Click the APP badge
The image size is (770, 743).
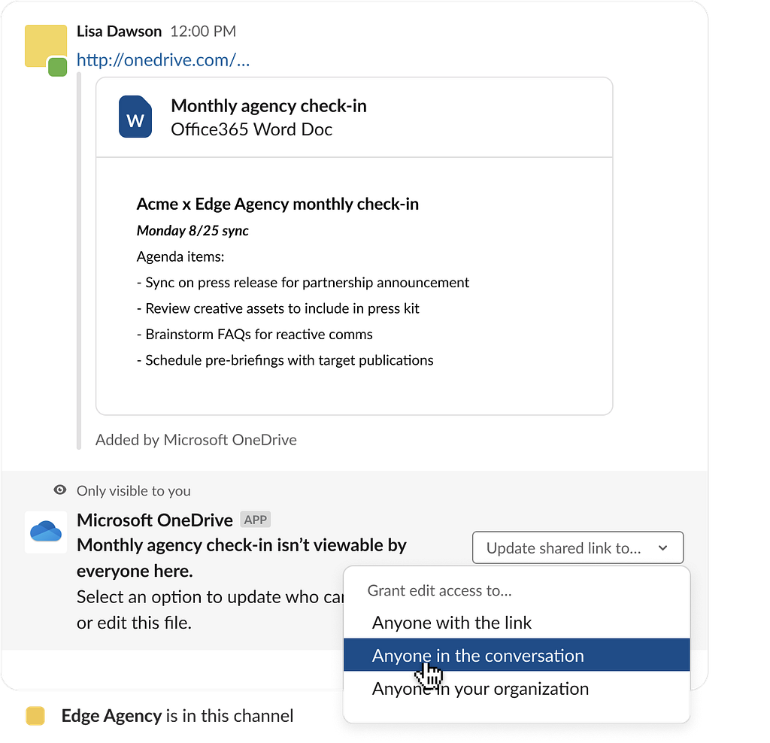(256, 520)
